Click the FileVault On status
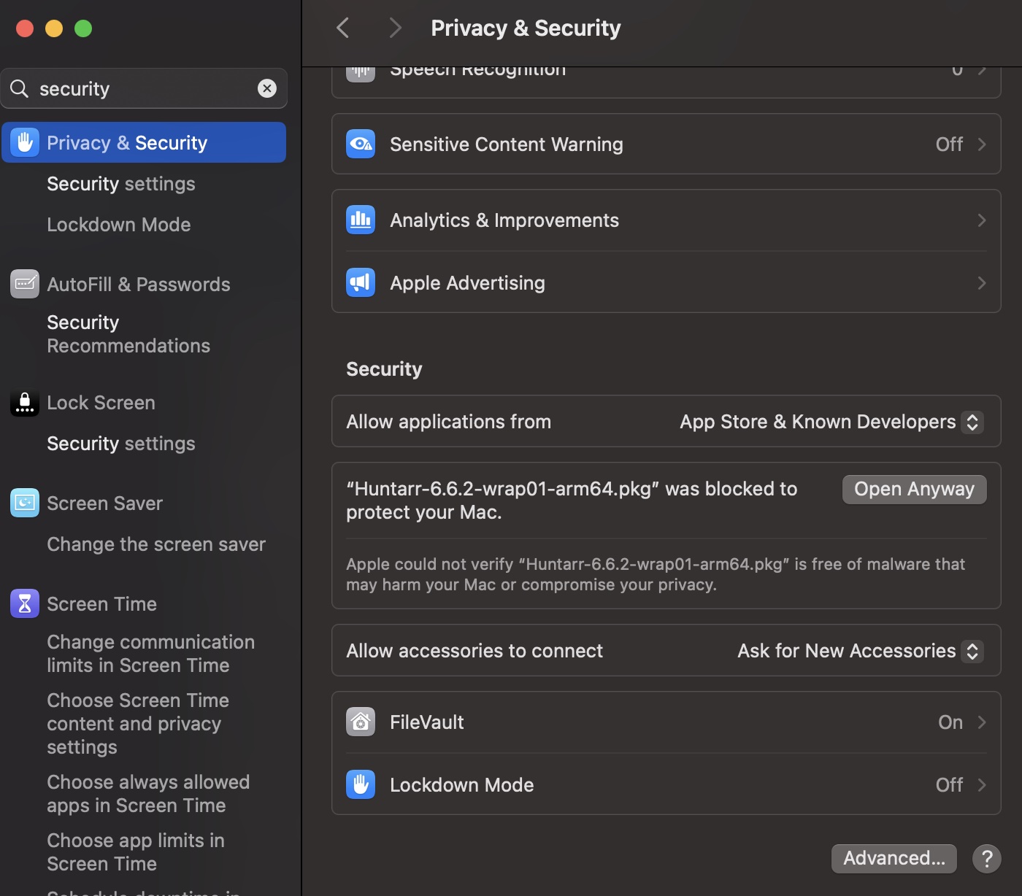 tap(950, 722)
